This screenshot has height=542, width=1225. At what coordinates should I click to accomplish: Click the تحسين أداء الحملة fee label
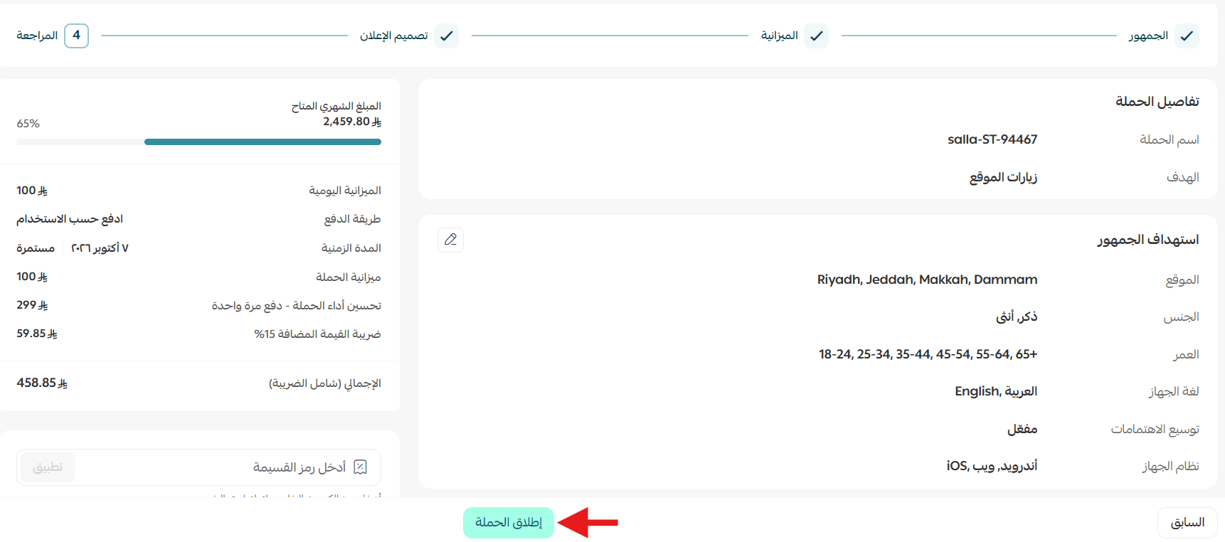(x=297, y=306)
